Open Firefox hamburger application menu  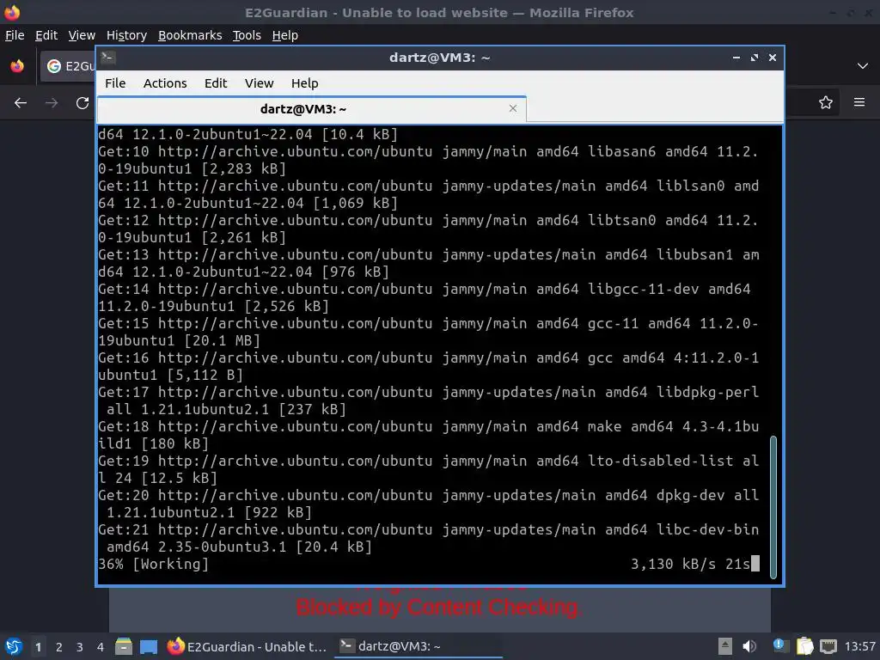pyautogui.click(x=859, y=102)
